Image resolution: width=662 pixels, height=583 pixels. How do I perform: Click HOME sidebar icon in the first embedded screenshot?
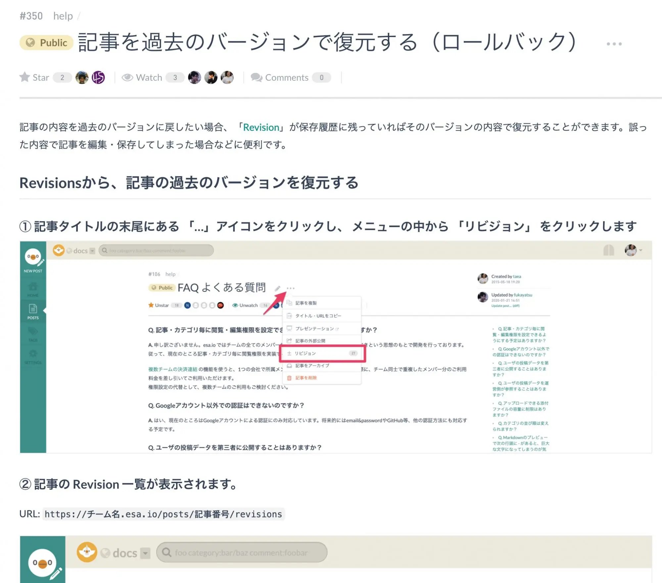click(33, 290)
